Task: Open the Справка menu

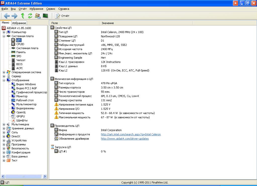Action: pos(64,9)
